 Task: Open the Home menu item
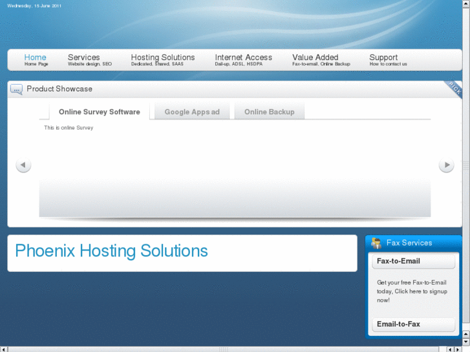tap(36, 60)
